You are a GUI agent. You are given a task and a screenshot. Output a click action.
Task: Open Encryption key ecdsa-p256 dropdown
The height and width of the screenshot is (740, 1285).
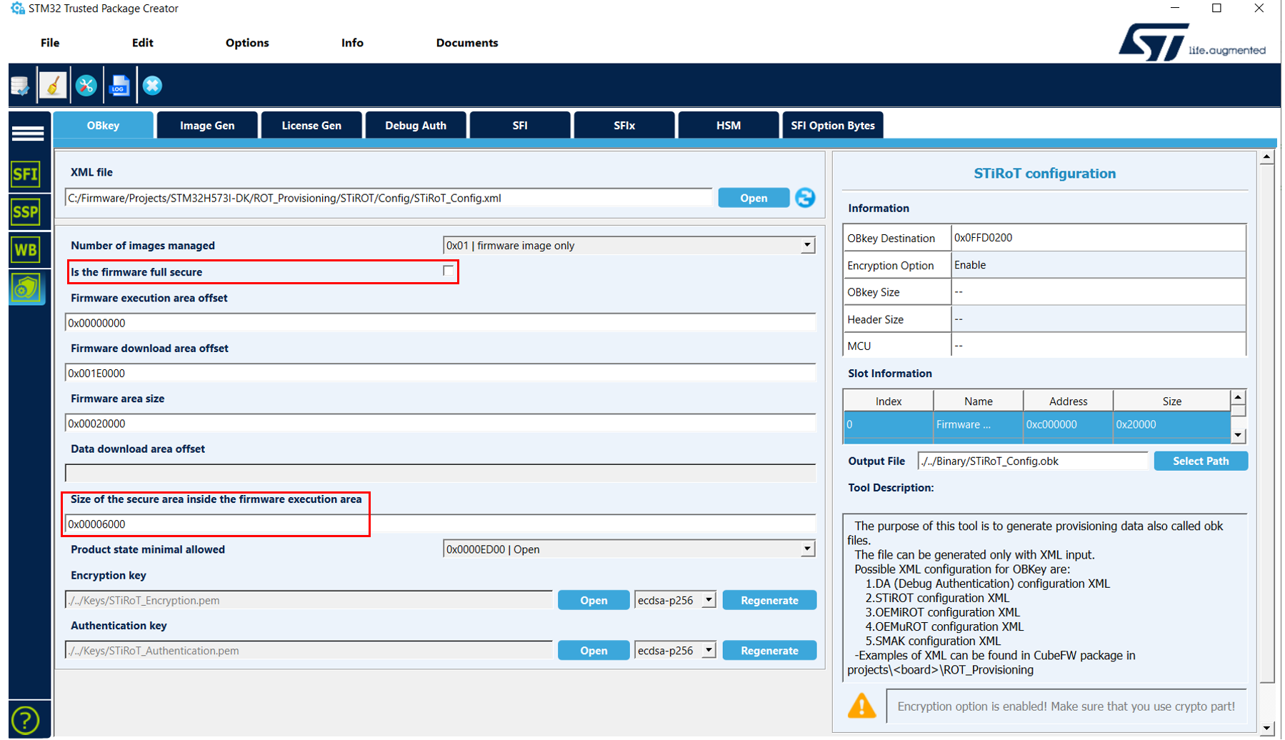tap(709, 600)
